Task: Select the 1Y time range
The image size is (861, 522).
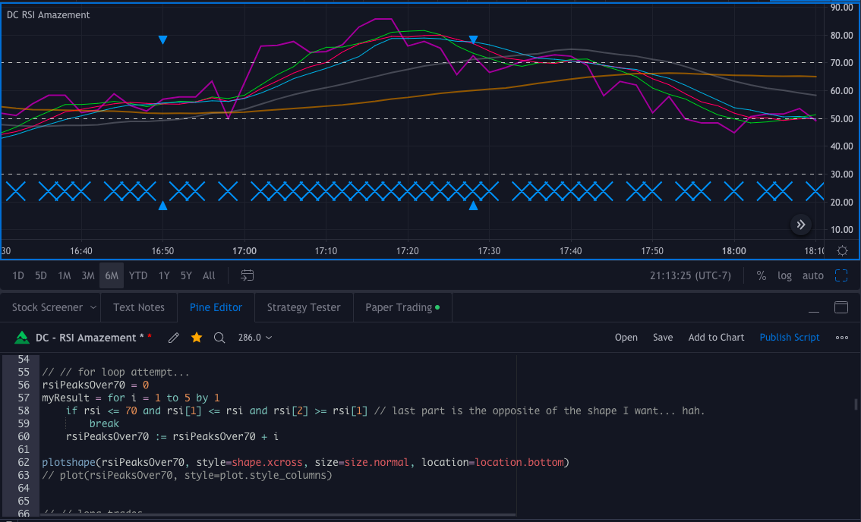Action: (164, 275)
